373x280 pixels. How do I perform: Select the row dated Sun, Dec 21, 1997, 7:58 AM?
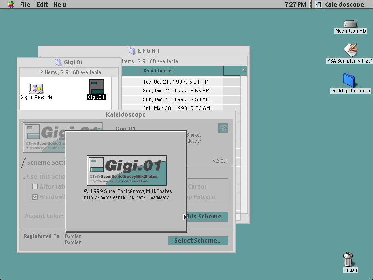176,99
